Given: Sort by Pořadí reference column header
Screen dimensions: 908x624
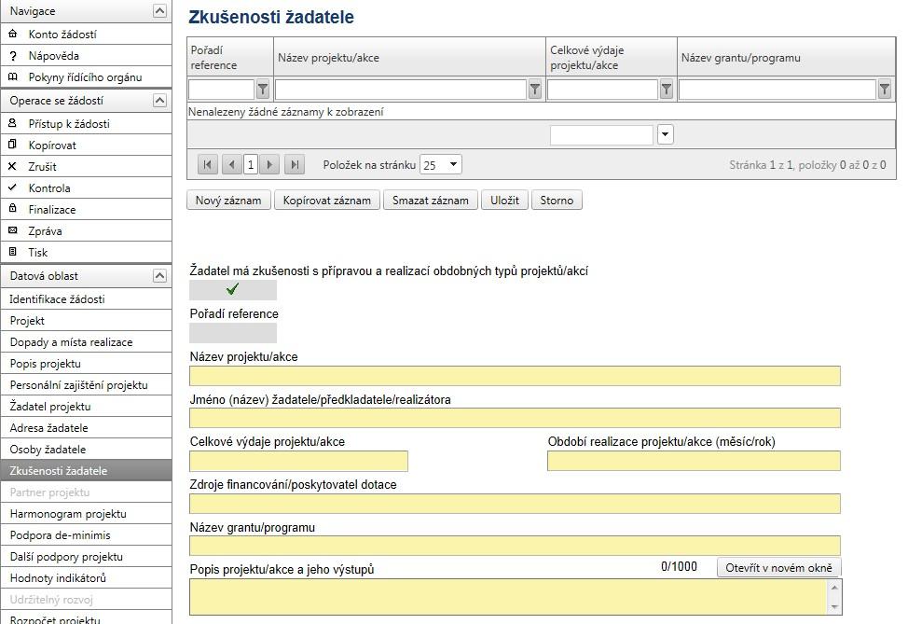Looking at the screenshot, I should pyautogui.click(x=213, y=57).
